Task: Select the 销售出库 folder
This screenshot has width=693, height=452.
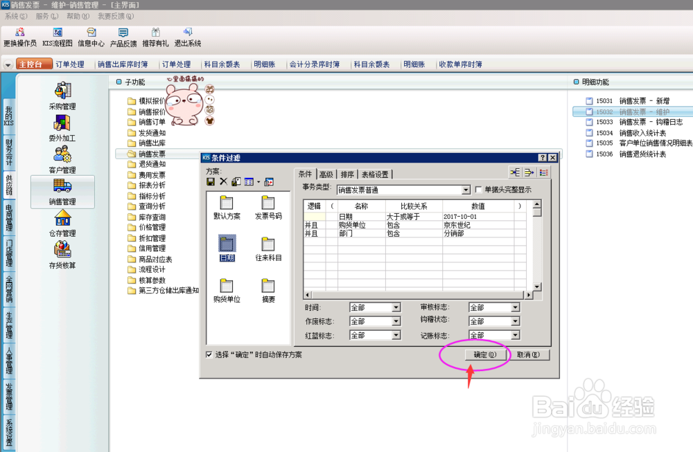Action: click(x=147, y=143)
